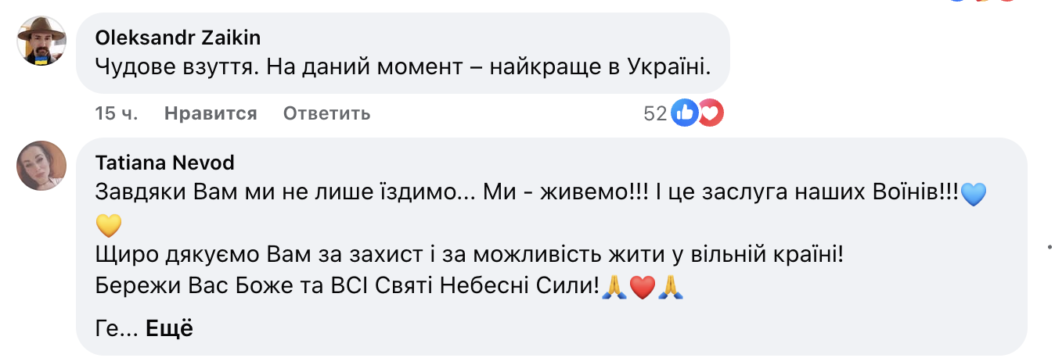The image size is (1055, 358).
Task: Open Tatiana Nevod's profile picture
Action: point(41,165)
